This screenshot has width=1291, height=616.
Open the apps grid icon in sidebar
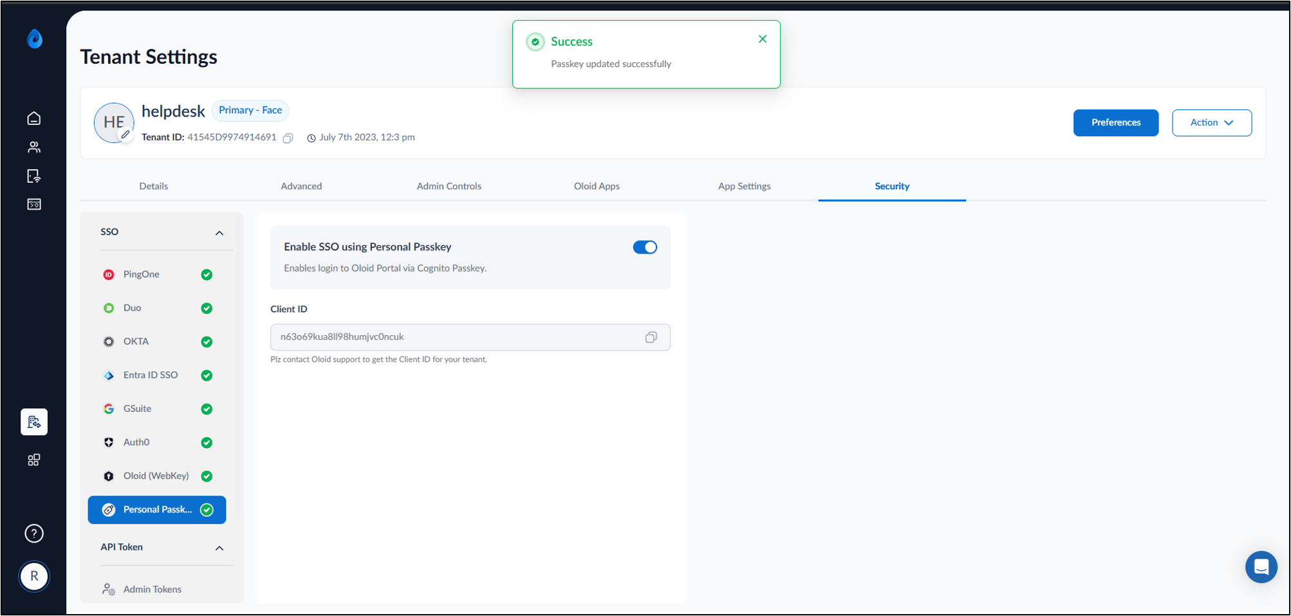34,460
